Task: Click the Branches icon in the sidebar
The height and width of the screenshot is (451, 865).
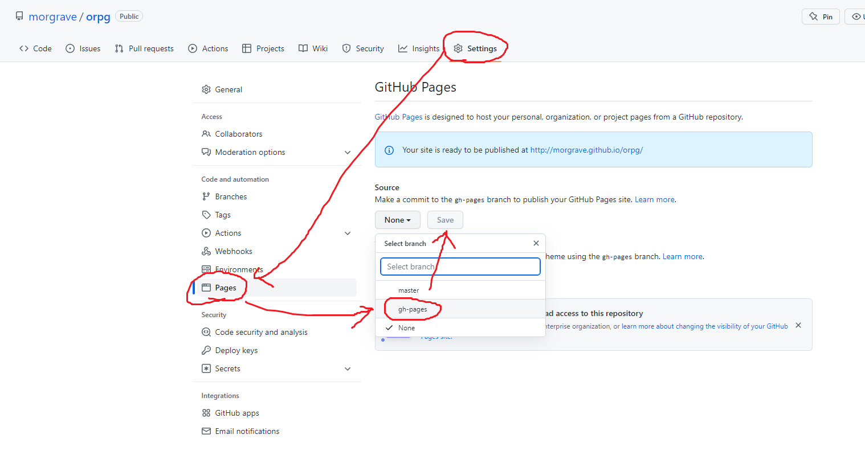Action: tap(206, 196)
